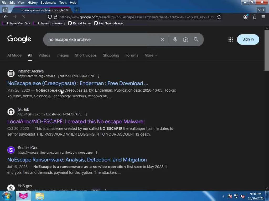Select the All results tab
The height and width of the screenshot is (201, 269).
[x=30, y=55]
